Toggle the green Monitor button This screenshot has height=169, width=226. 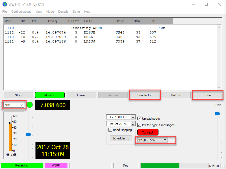click(50, 95)
